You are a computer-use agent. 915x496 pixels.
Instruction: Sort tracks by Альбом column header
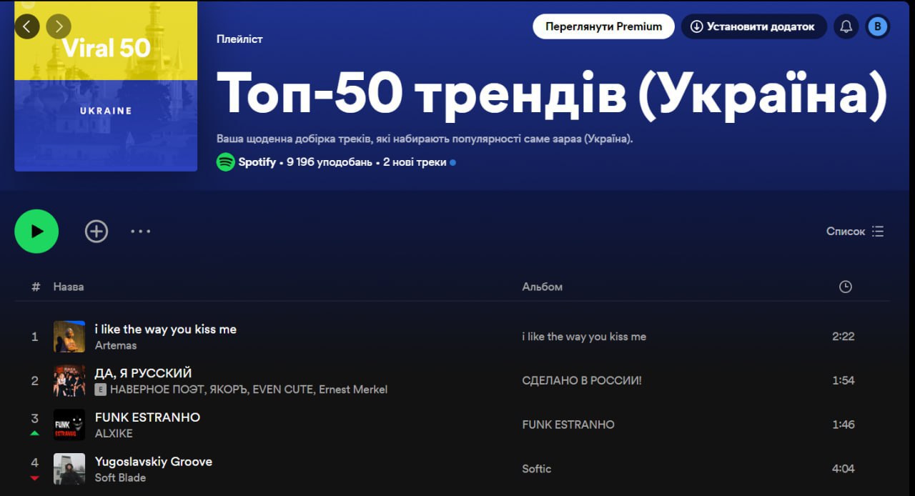[542, 287]
